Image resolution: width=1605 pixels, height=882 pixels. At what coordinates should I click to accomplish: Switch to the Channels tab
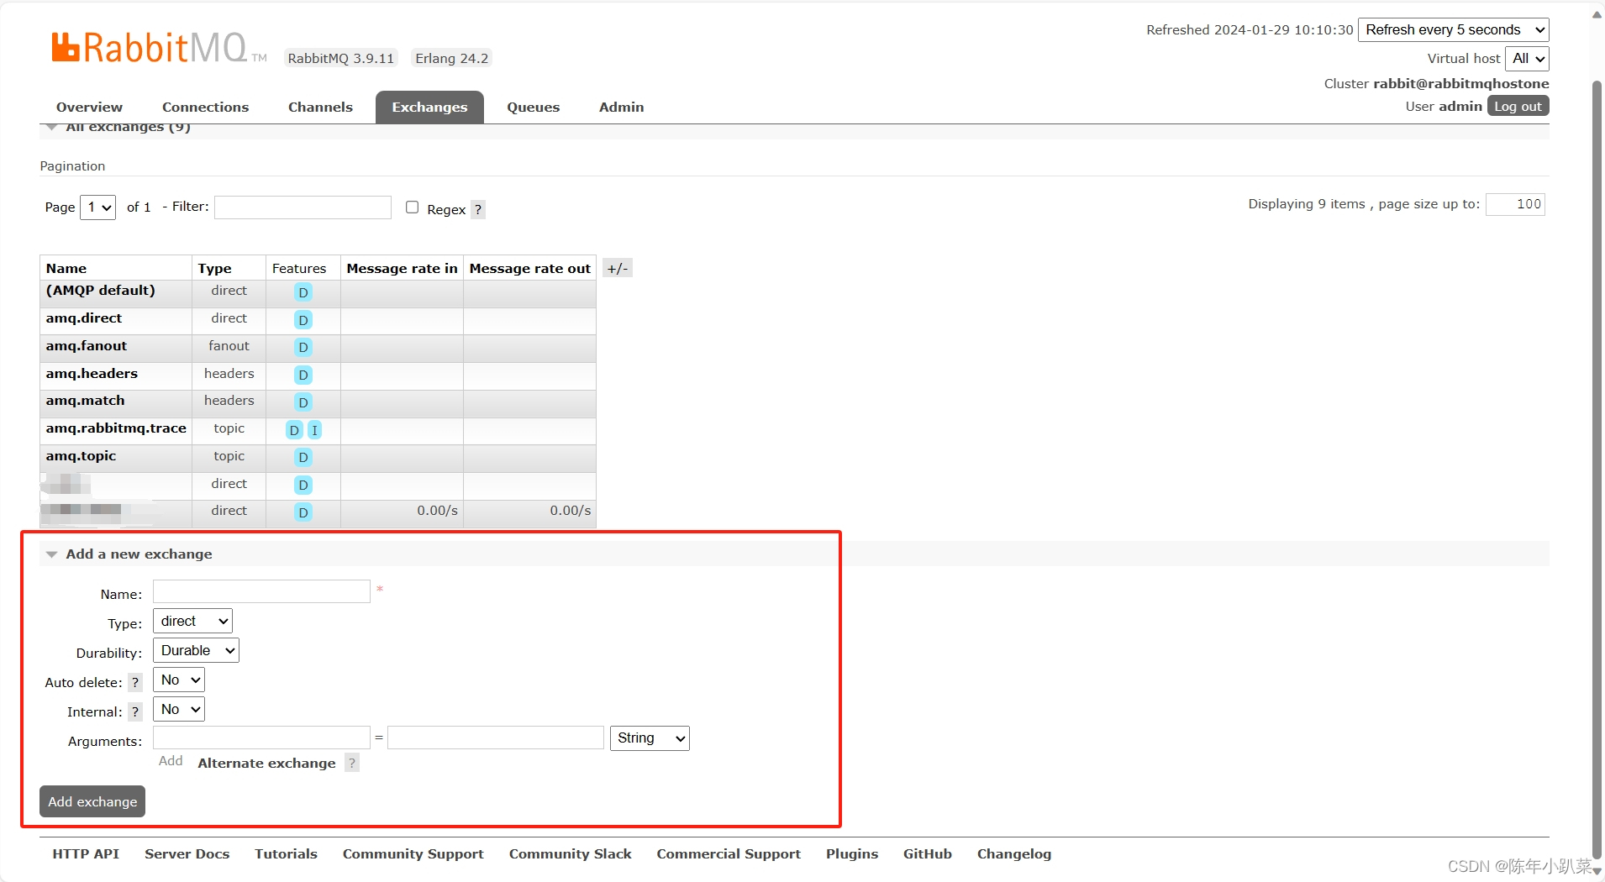(320, 107)
